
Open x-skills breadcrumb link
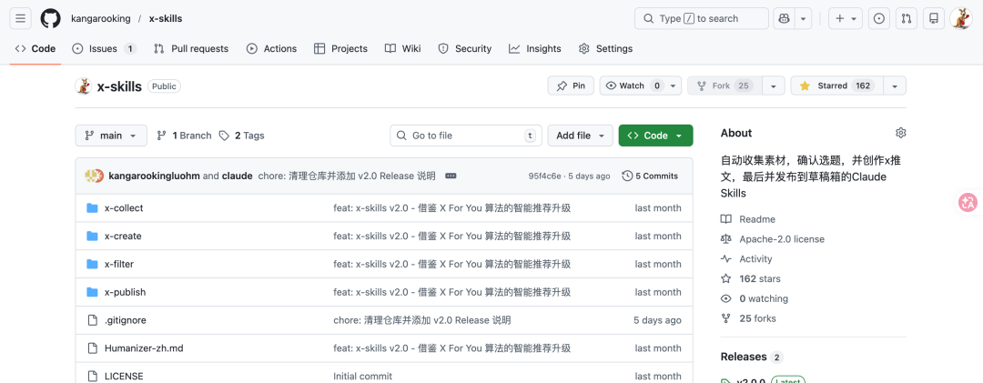point(166,19)
